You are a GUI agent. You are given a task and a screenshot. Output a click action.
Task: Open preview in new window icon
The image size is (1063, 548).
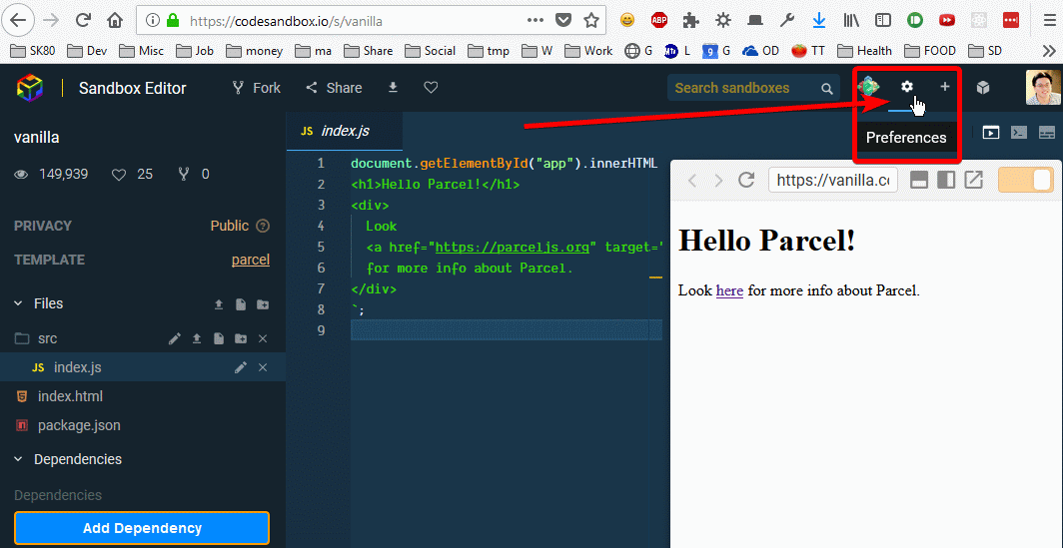pos(973,180)
